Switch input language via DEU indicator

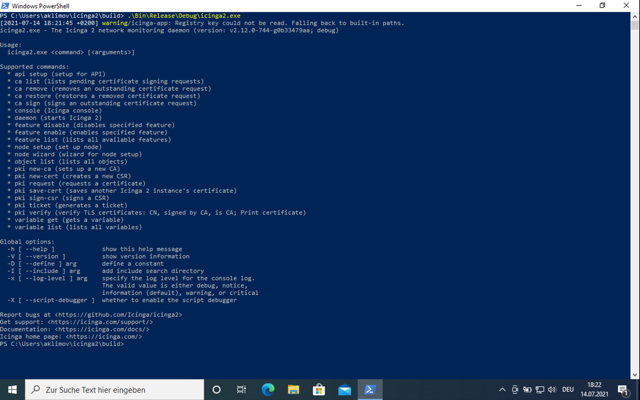[568, 390]
